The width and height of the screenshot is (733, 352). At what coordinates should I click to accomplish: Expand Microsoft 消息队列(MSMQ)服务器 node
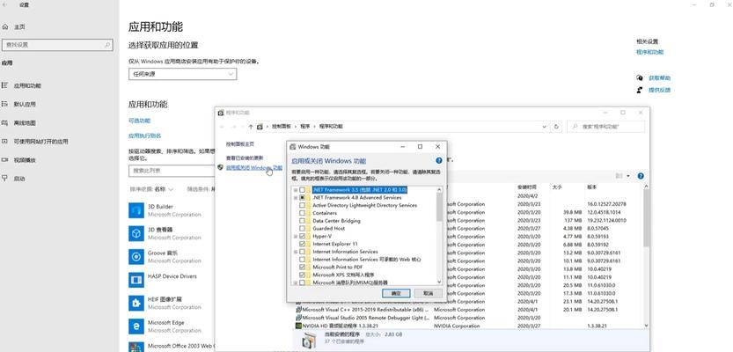click(296, 282)
